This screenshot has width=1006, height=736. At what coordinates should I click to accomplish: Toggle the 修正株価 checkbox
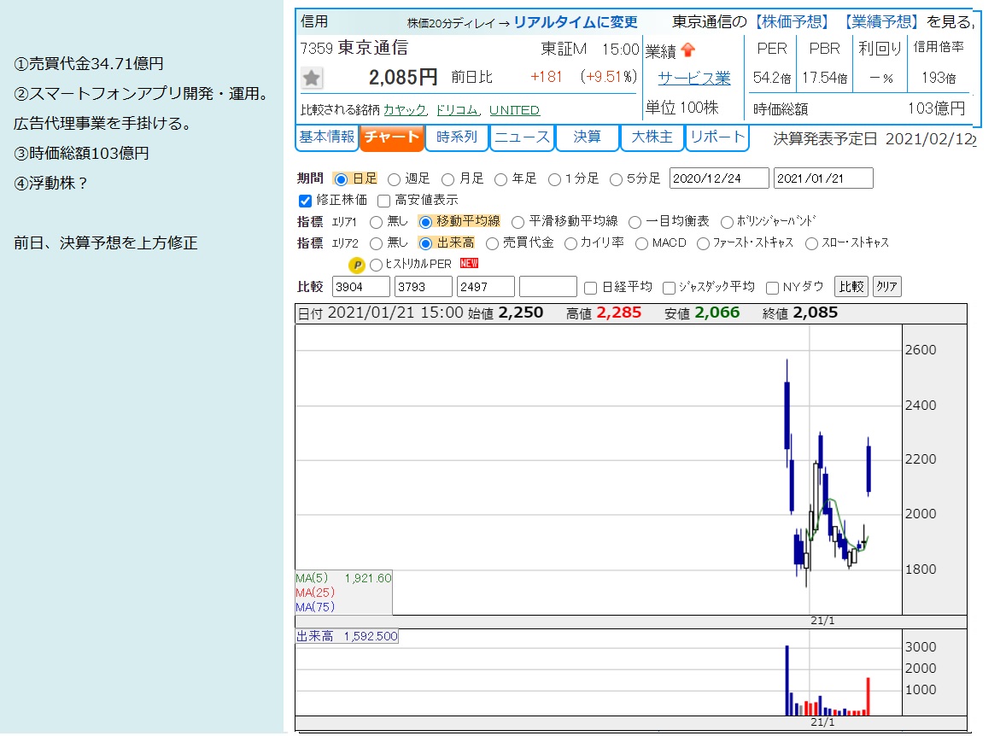pos(306,201)
